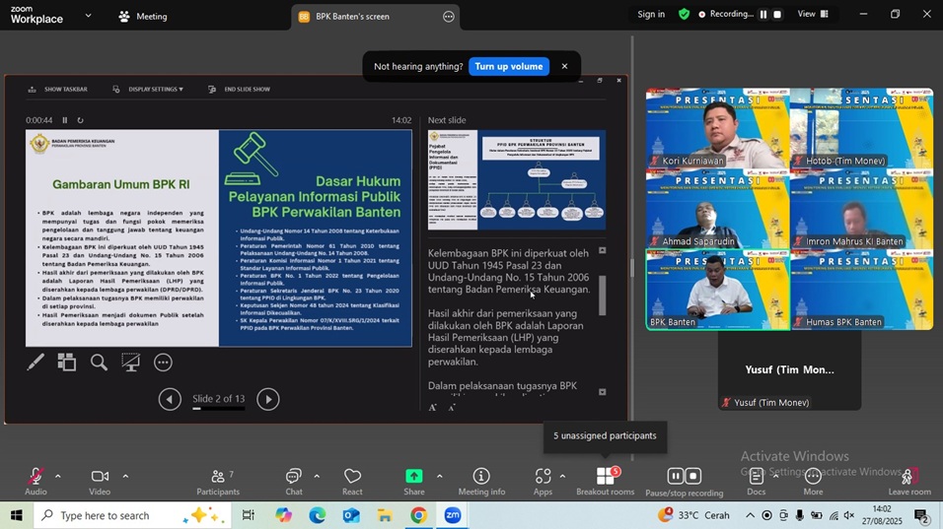
Task: Click END SLIDE SHOW
Action: click(x=240, y=89)
